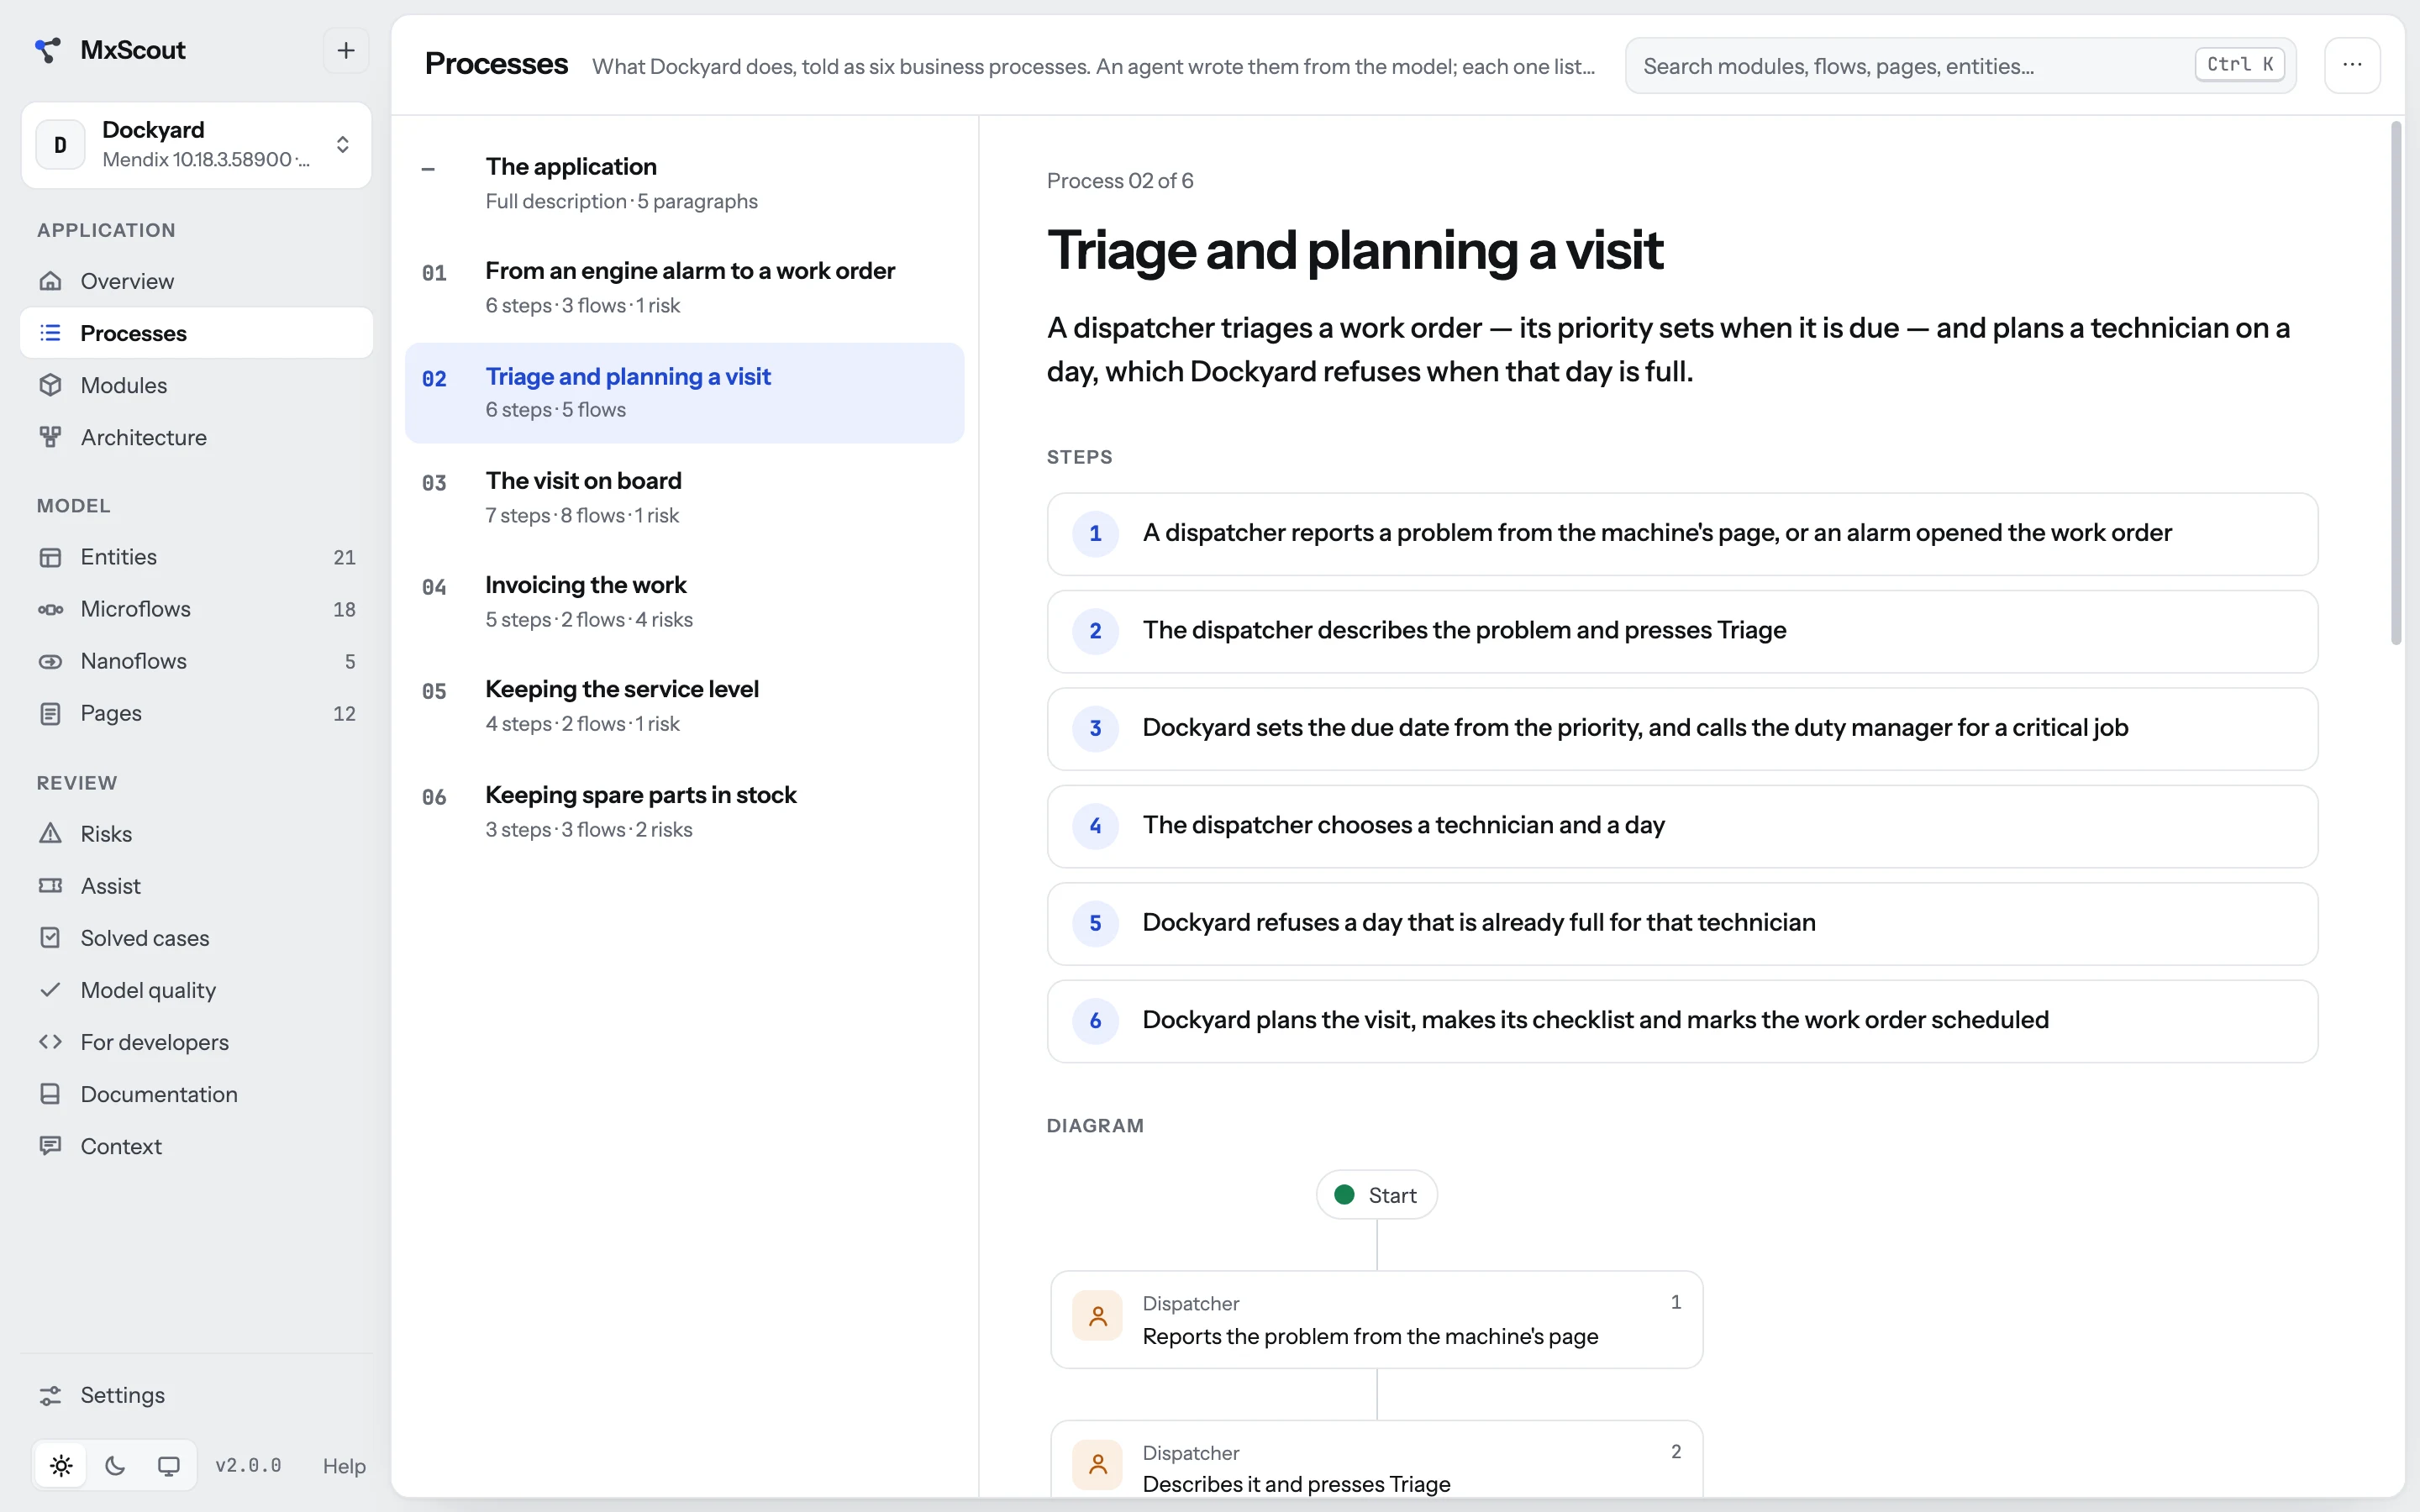Click the v2.0.0 version label
The image size is (2420, 1512).
click(248, 1466)
